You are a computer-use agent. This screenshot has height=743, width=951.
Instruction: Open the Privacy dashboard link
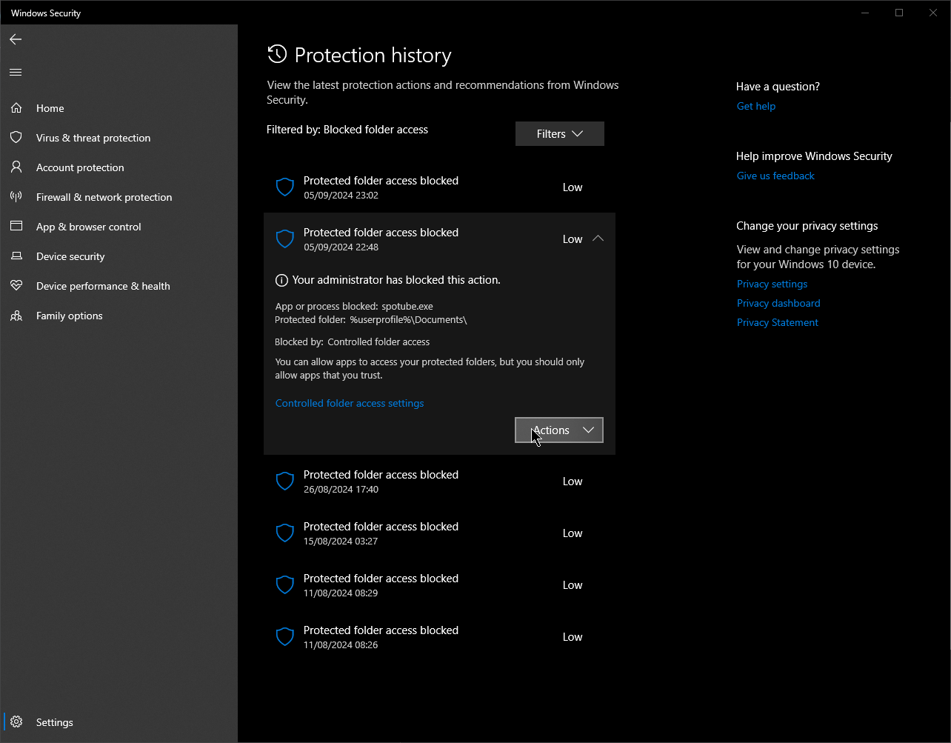[x=778, y=303]
